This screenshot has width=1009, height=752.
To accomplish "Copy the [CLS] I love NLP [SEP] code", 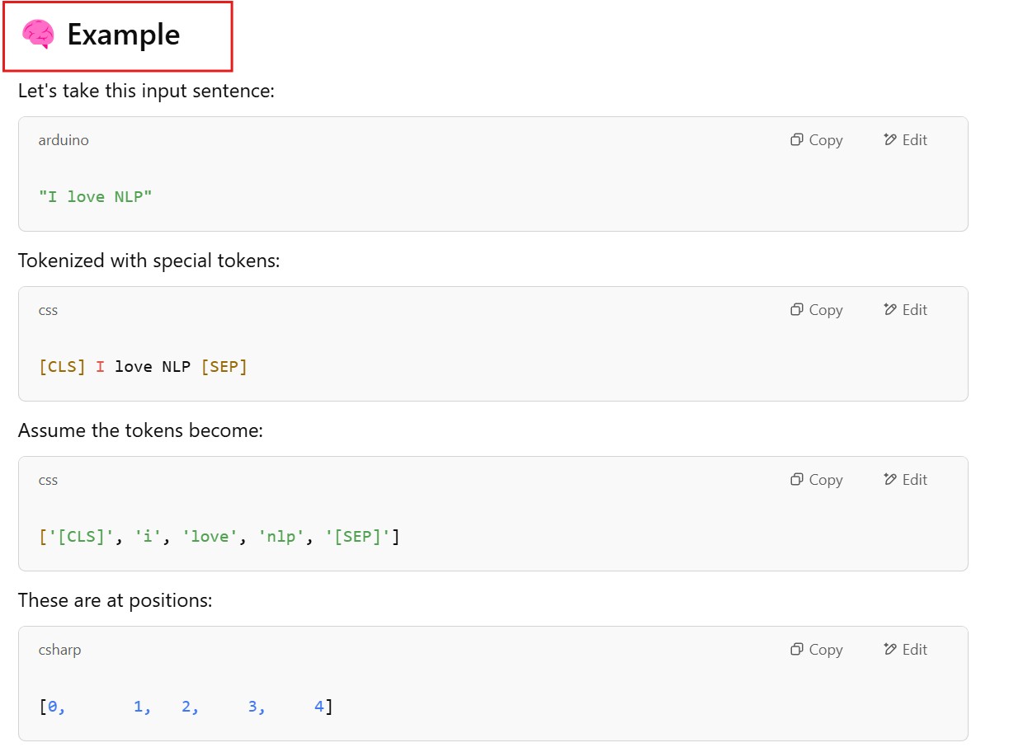I will point(816,310).
